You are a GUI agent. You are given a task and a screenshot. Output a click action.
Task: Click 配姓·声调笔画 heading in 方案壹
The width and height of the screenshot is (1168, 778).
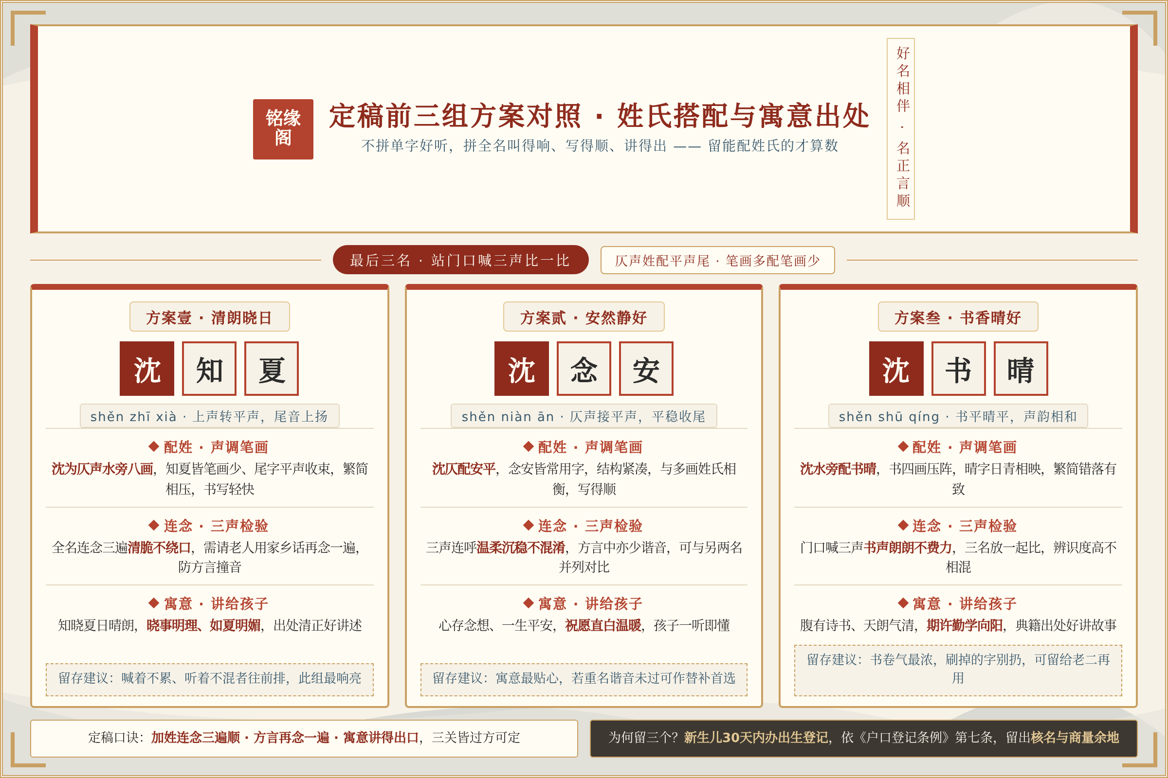(x=209, y=446)
